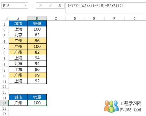The height and width of the screenshot is (116, 146).
Task: Click the select-all triangle corner
Action: coord(7,18)
